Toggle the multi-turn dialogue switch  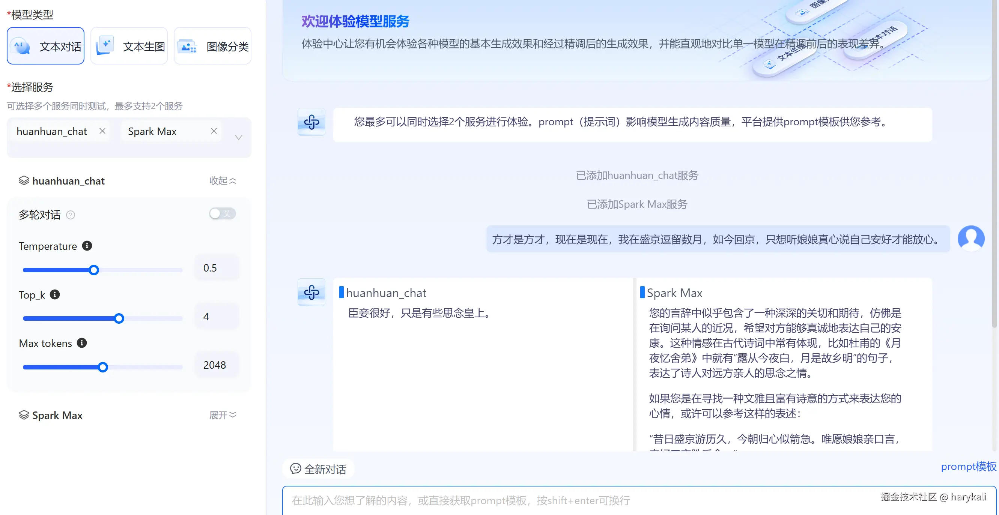click(x=222, y=213)
